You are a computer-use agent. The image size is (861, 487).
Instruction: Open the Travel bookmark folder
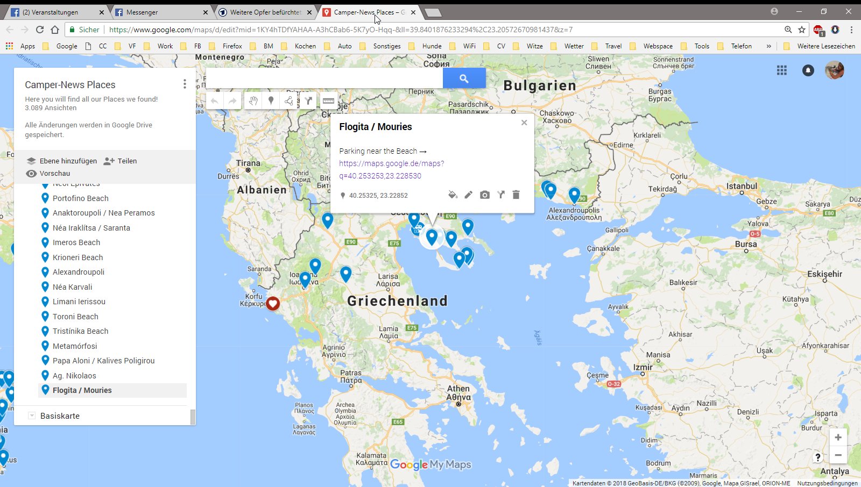[x=608, y=46]
